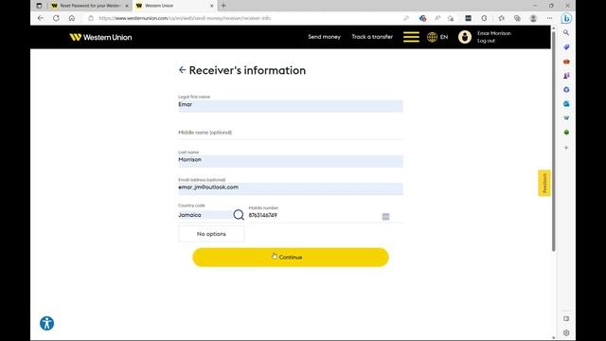Open the accessibility widget icon
606x341 pixels.
click(46, 323)
